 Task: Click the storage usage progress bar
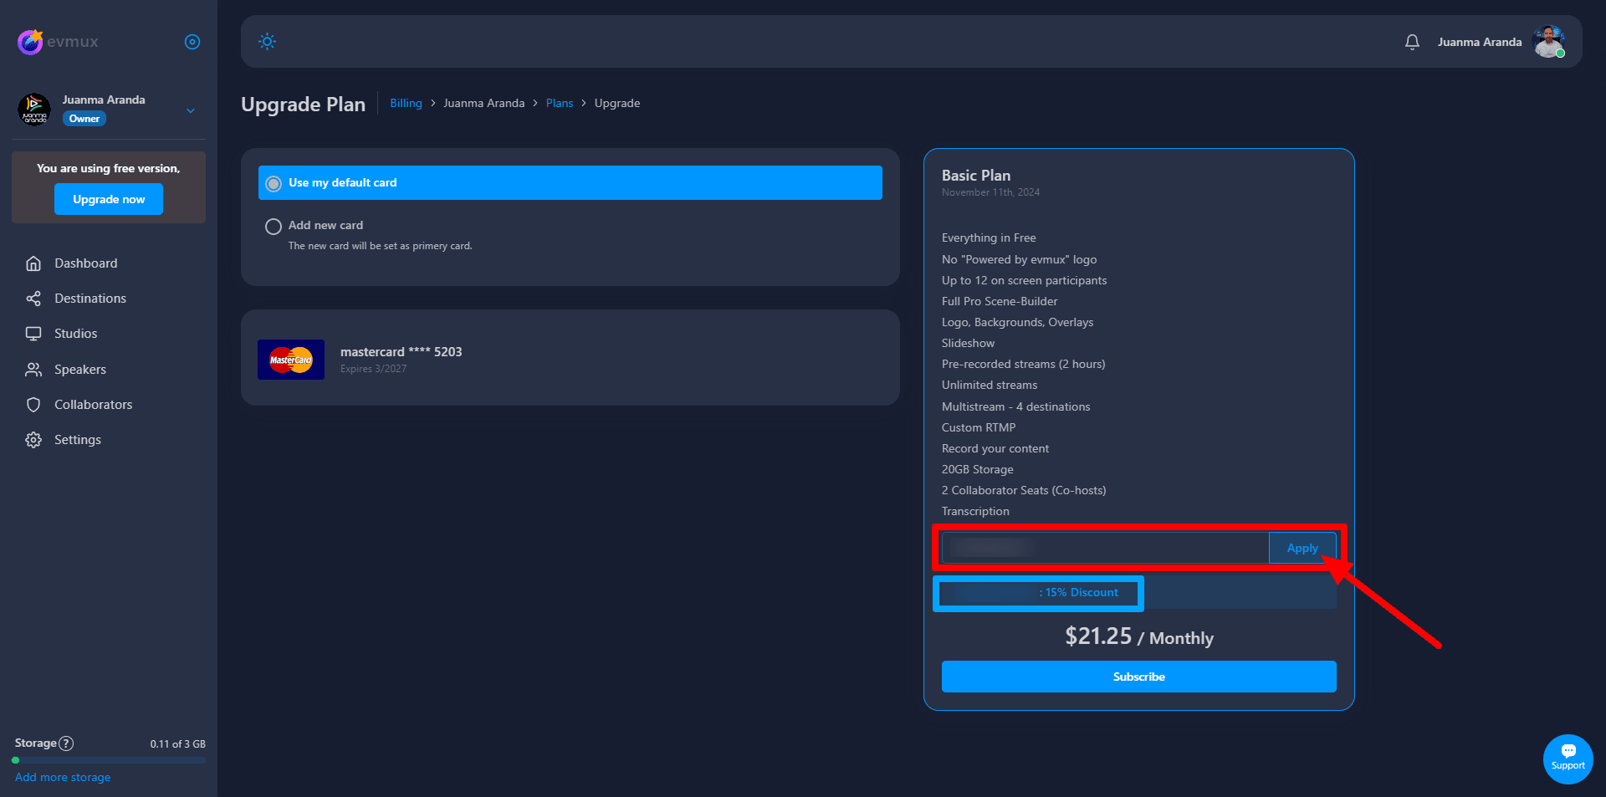[x=109, y=760]
